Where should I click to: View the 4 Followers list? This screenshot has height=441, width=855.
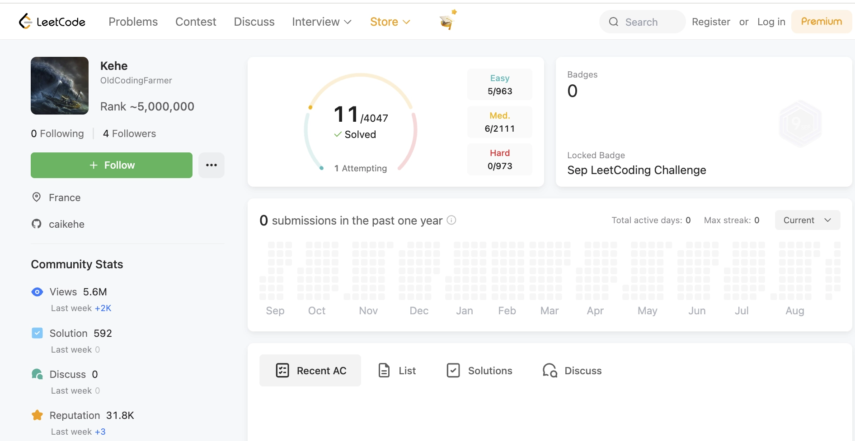[129, 133]
